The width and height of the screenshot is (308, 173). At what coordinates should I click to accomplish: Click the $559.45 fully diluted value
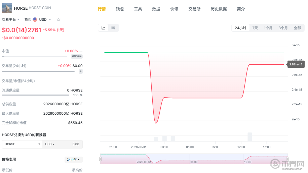point(75,123)
